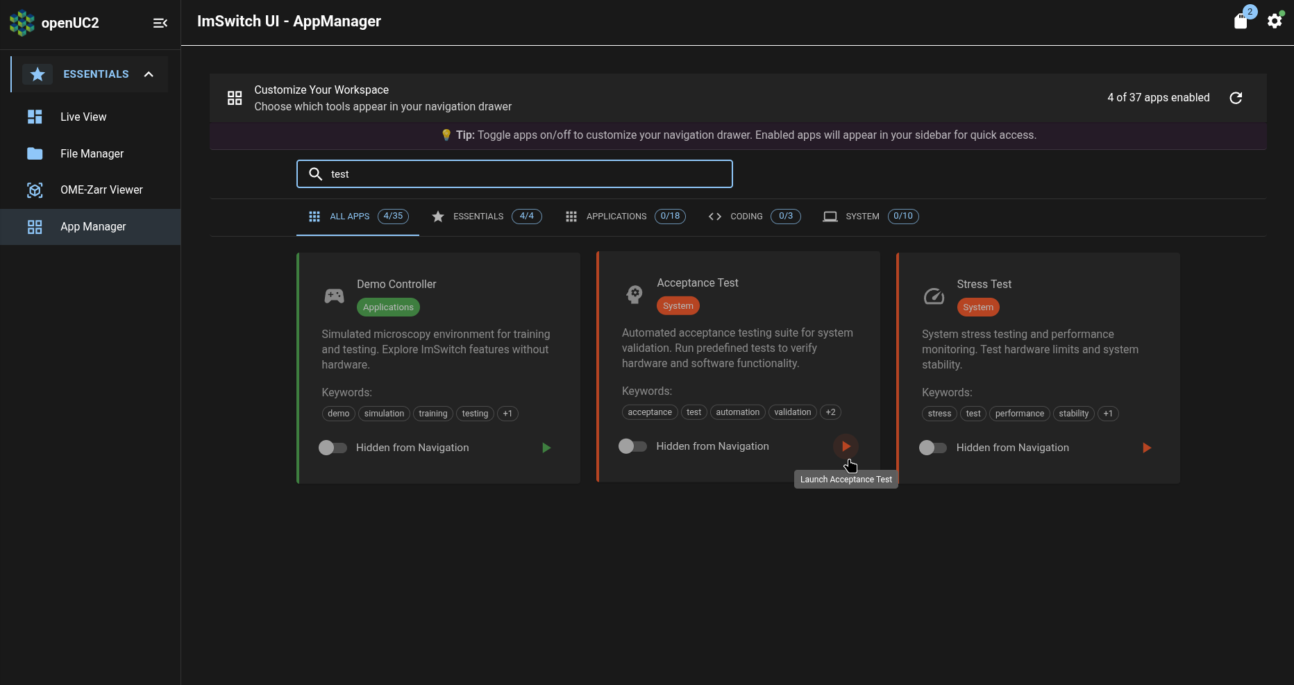Screen dimensions: 1294x685
Task: Collapse the navigation drawer
Action: [x=160, y=23]
